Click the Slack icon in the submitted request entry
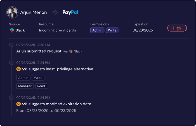 click(71, 51)
